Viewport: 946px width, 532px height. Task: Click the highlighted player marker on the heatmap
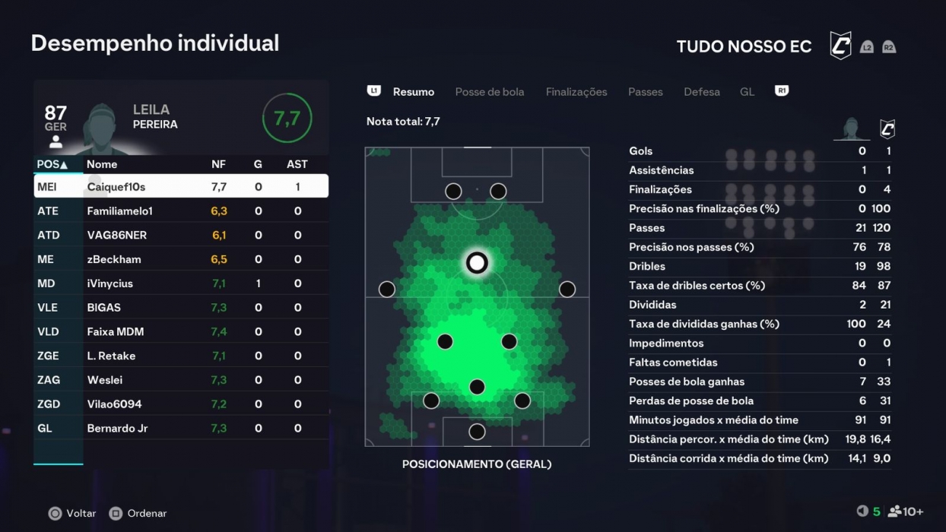[477, 262]
